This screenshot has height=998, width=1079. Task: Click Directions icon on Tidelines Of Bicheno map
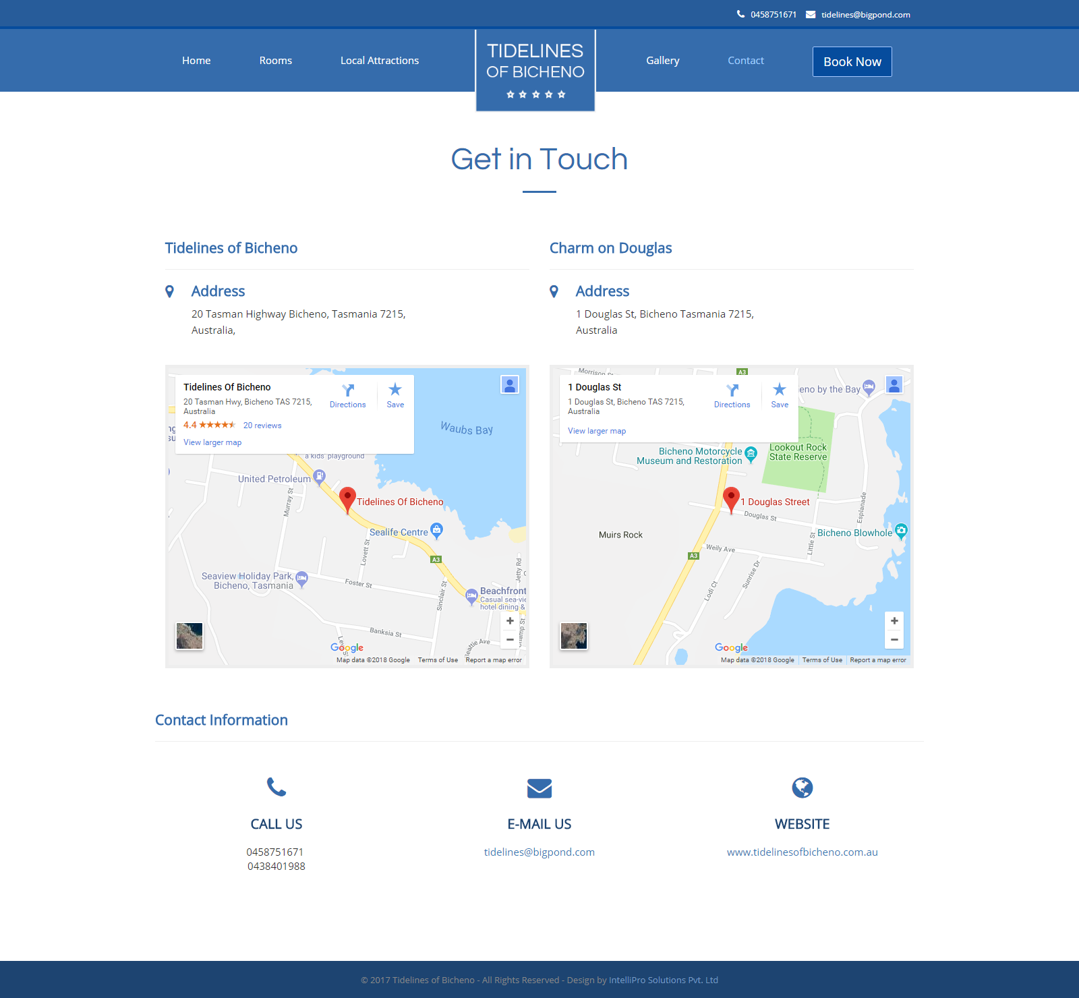point(348,391)
